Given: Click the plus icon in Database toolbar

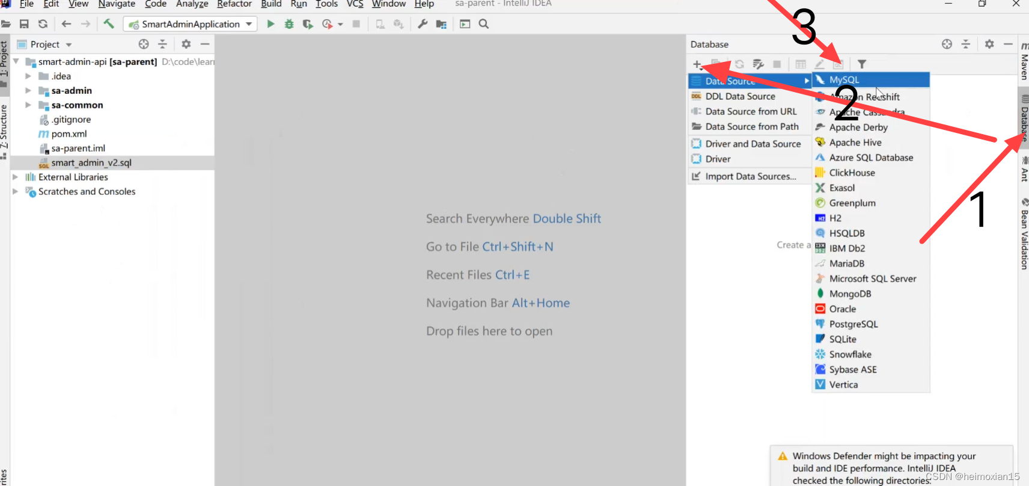Looking at the screenshot, I should coord(697,64).
